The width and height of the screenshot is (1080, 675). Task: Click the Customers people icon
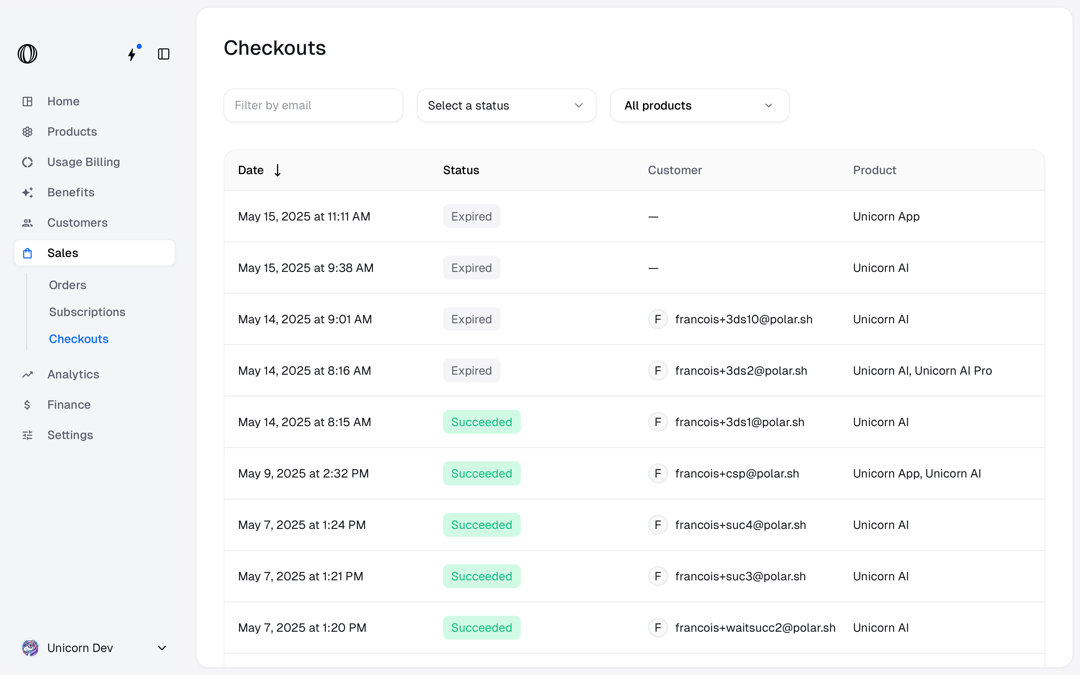(28, 223)
